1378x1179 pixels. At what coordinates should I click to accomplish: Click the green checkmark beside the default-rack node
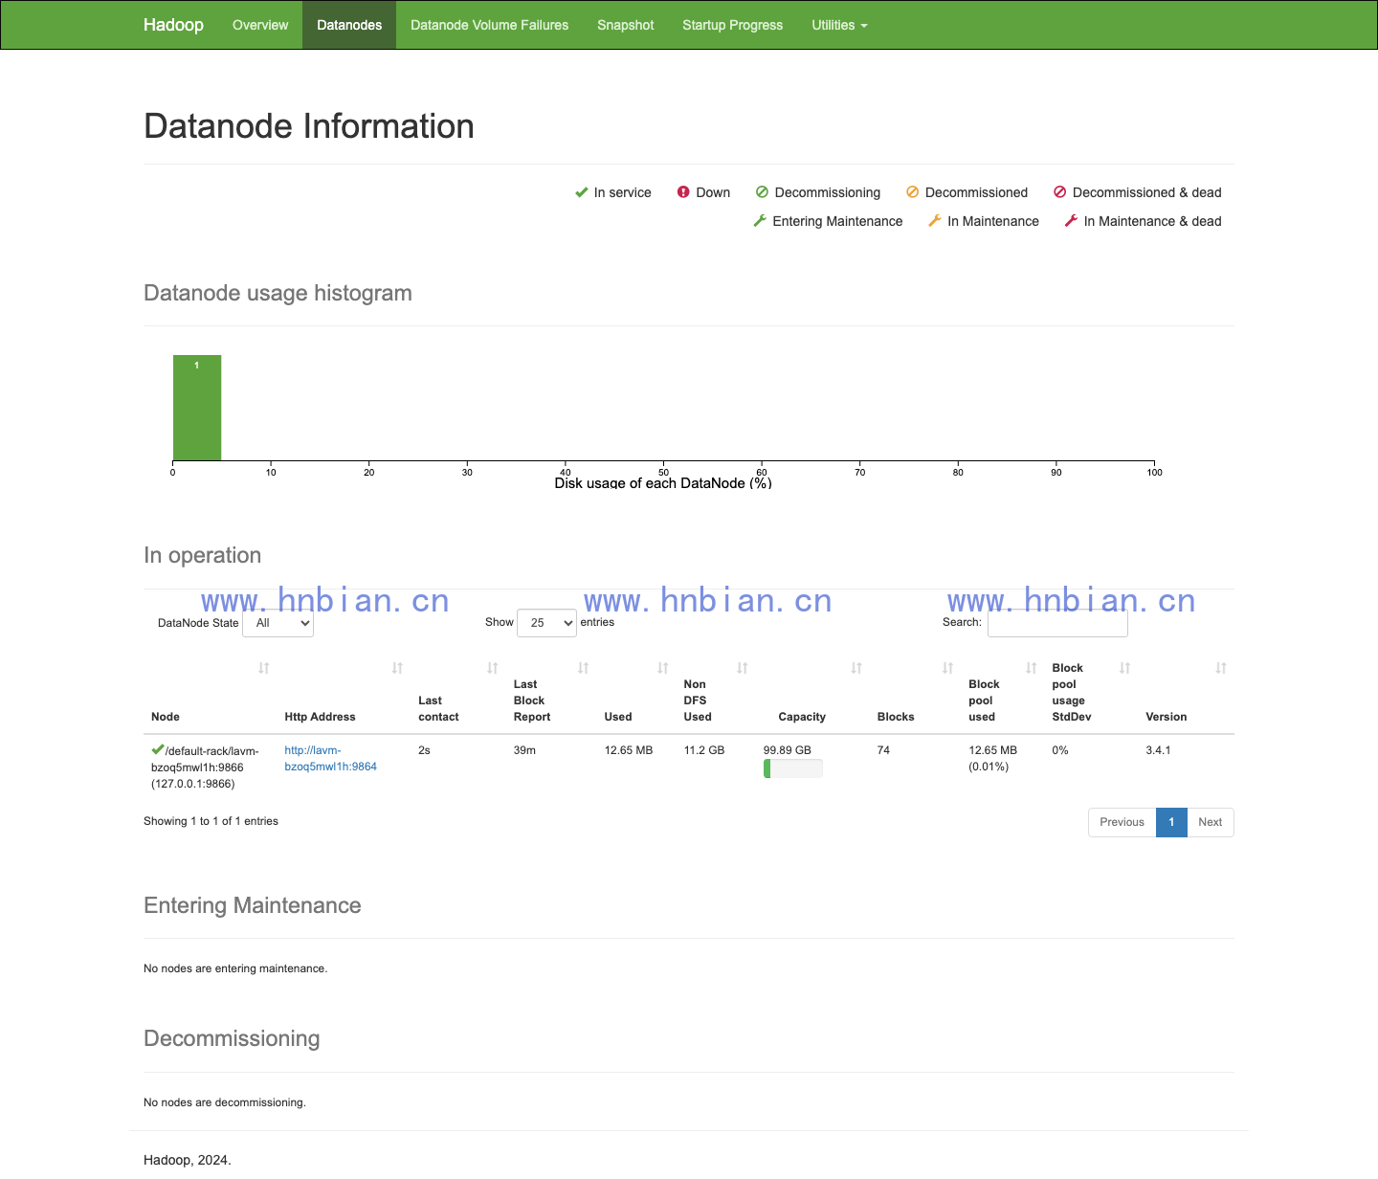click(x=158, y=749)
